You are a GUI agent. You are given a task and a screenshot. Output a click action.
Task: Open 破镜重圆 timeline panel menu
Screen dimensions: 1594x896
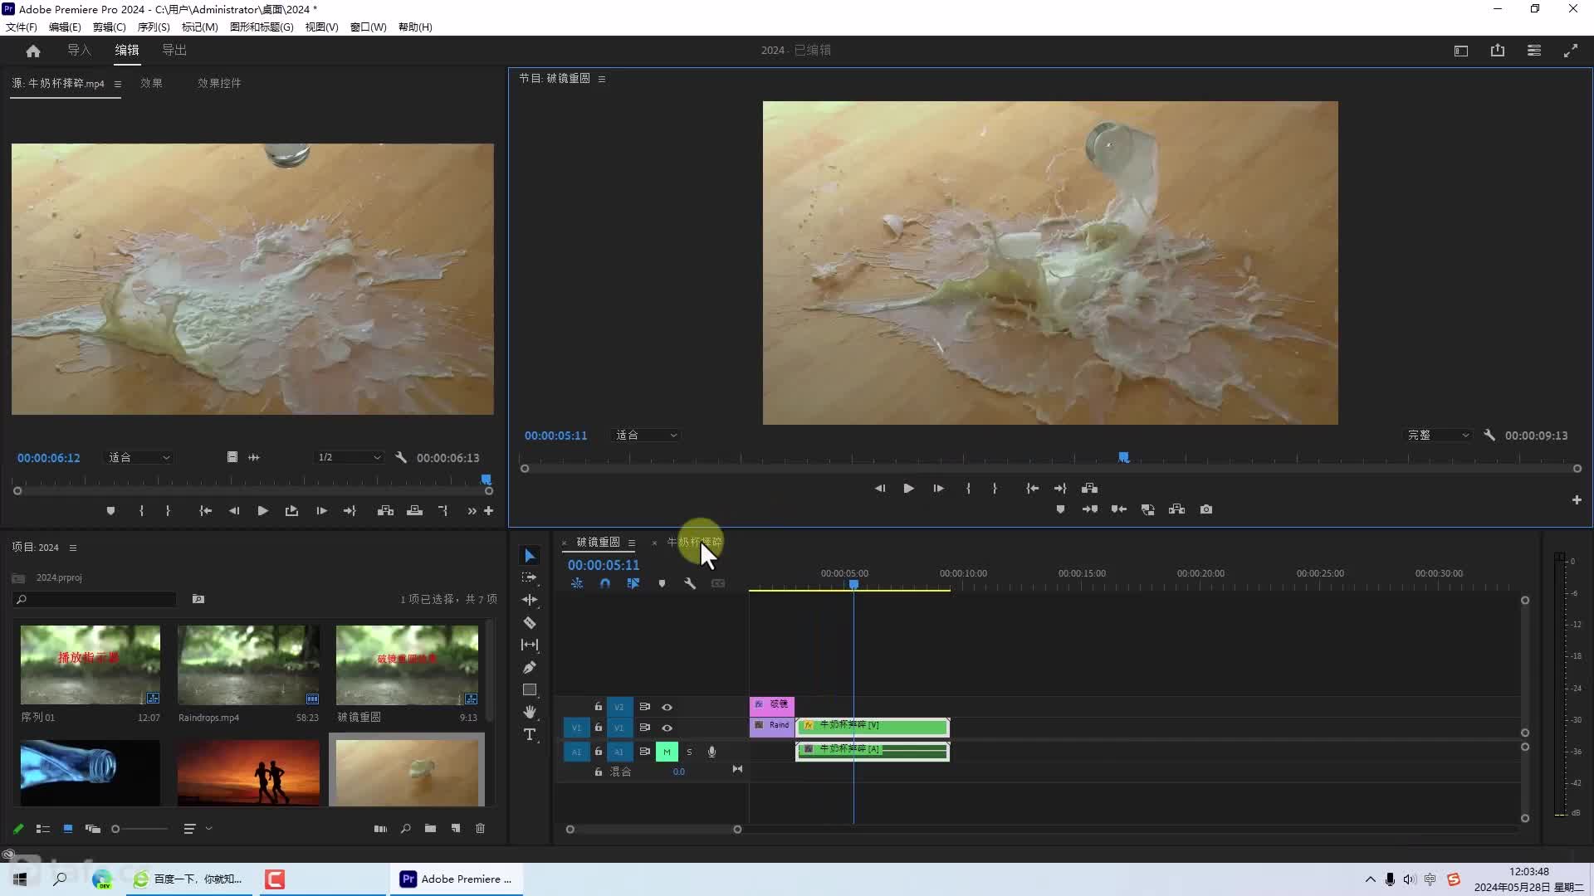(x=632, y=543)
